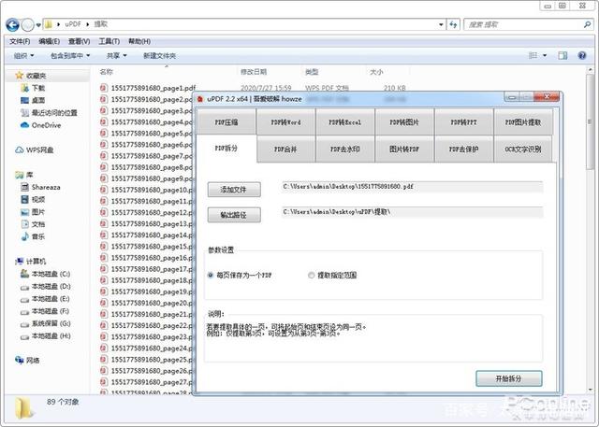Refresh the folder via address bar button
Viewport: 599px width, 427px height.
pos(453,24)
